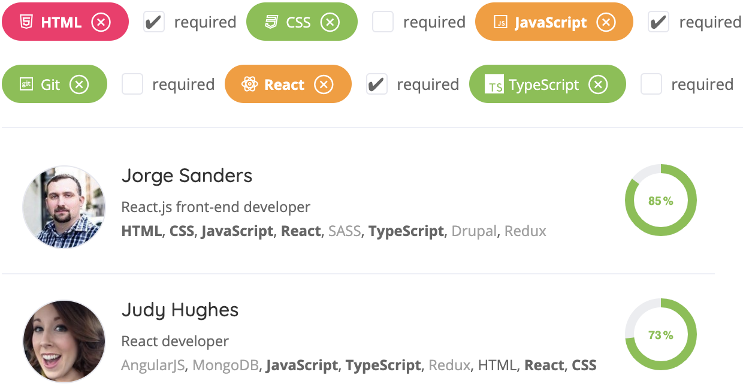Uncheck required for HTML skill

tap(154, 22)
